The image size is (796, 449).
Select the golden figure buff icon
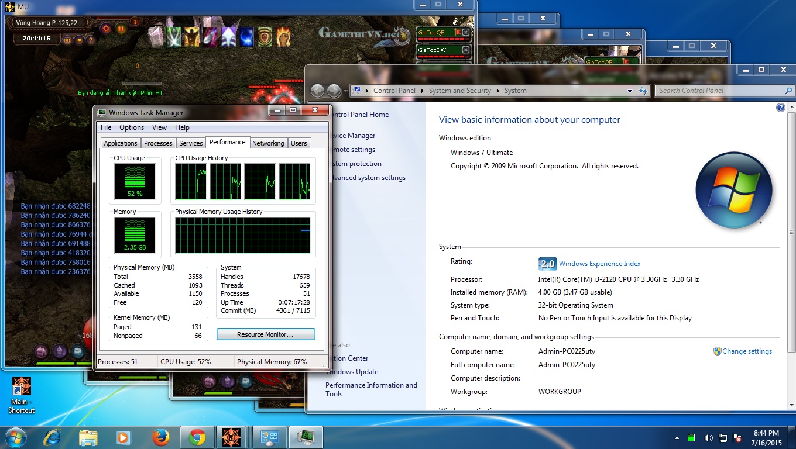tap(192, 37)
